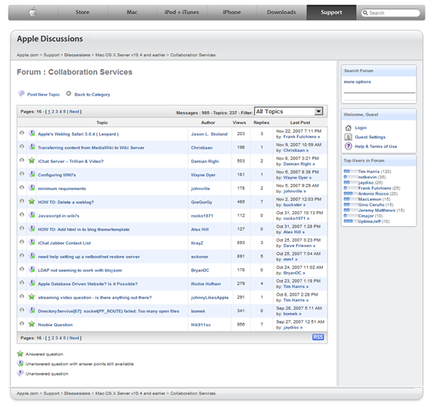Open topic Configuring WIKI's
This screenshot has height=406, width=430.
point(57,175)
